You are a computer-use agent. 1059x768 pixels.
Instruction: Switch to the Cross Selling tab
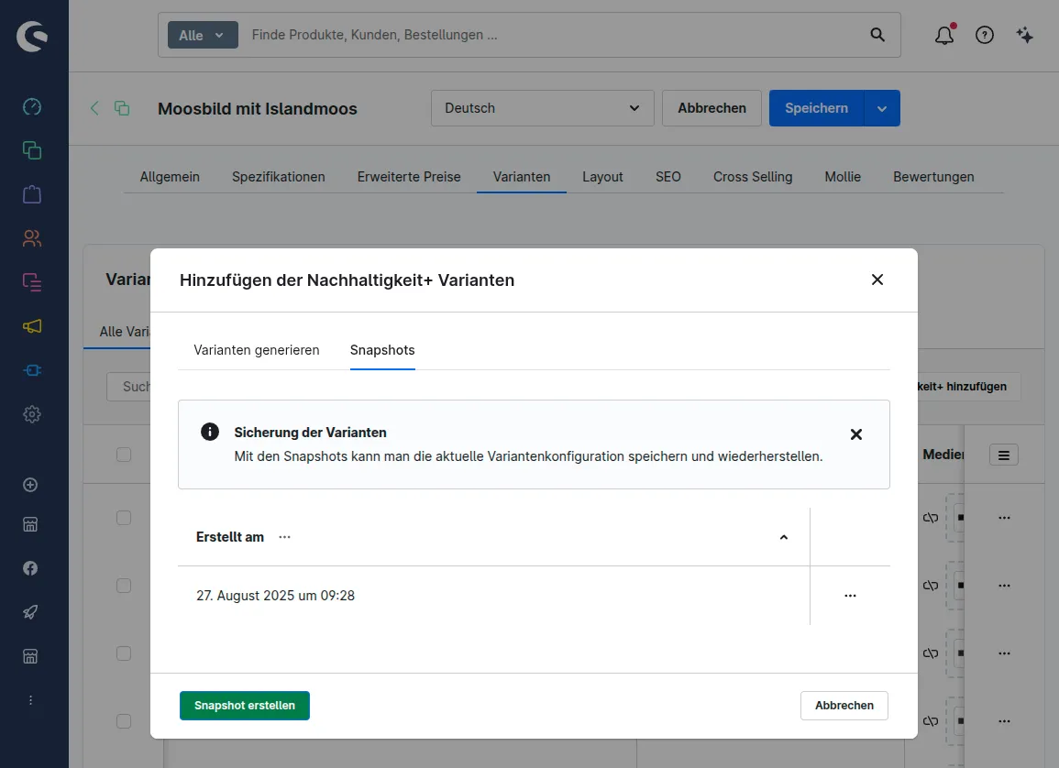[753, 177]
